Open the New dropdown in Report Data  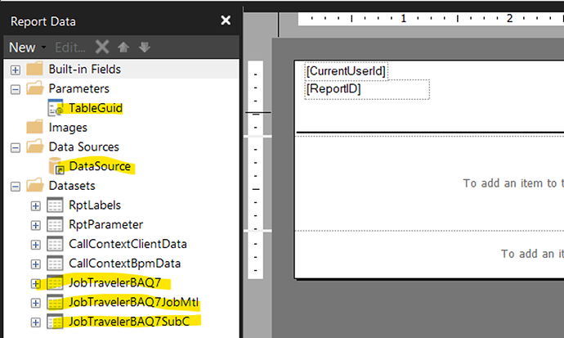27,47
